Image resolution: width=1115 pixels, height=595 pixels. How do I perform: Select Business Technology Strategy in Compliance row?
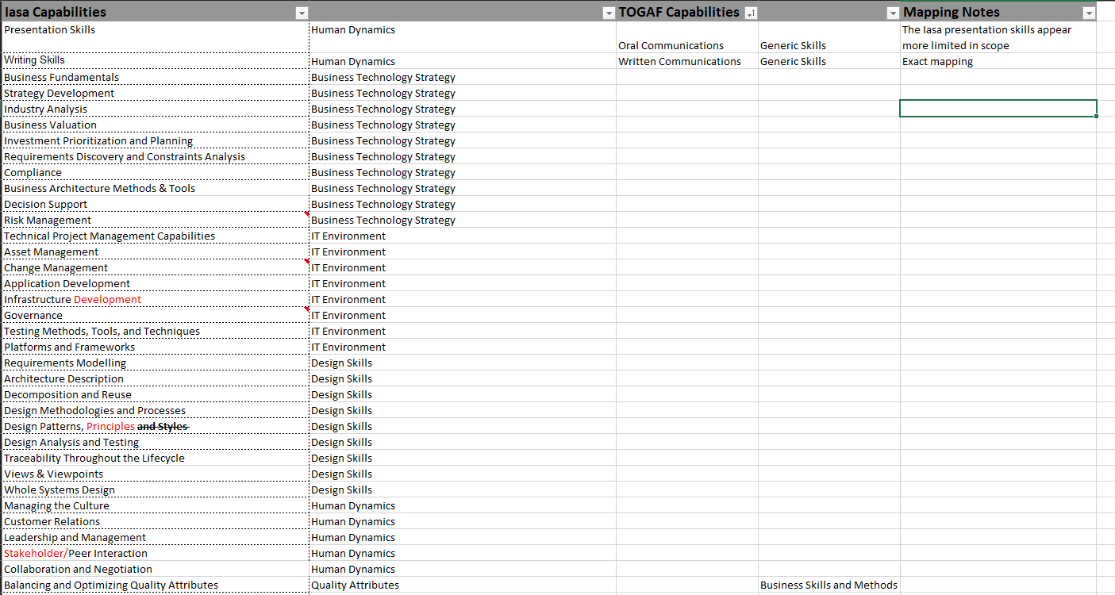pyautogui.click(x=463, y=172)
